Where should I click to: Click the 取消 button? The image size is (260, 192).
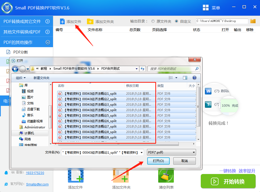point(185,161)
